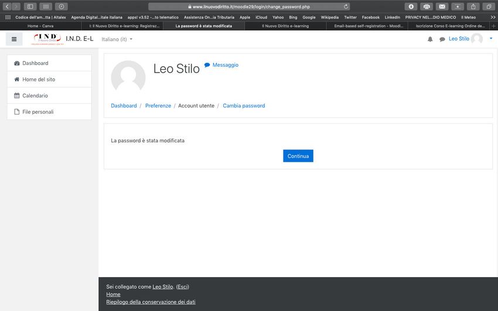Open Il Meteo bookmark
Screen dimensions: 498x311
[468, 18]
